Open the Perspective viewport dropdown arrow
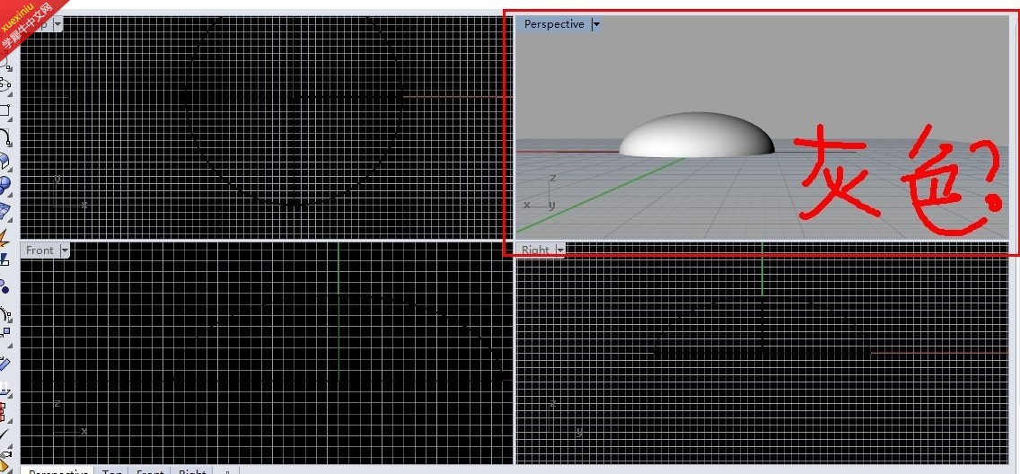 596,25
